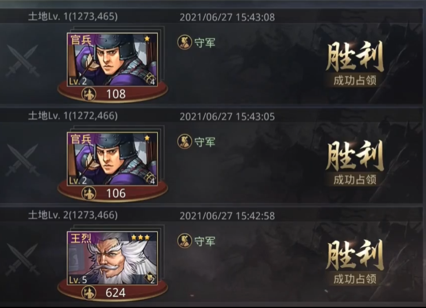Open 王烈 three-star general portrait card
This screenshot has width=426, height=308.
click(112, 258)
